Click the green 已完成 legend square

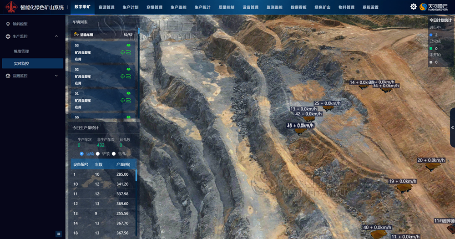click(x=431, y=49)
